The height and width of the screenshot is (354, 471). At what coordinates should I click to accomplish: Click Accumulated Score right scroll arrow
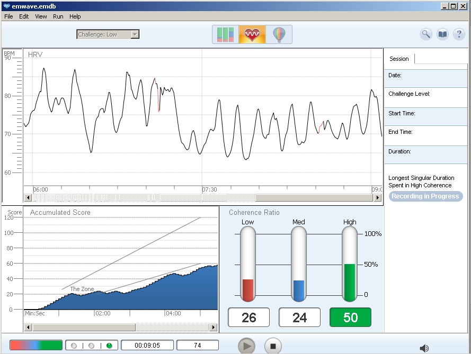(214, 327)
